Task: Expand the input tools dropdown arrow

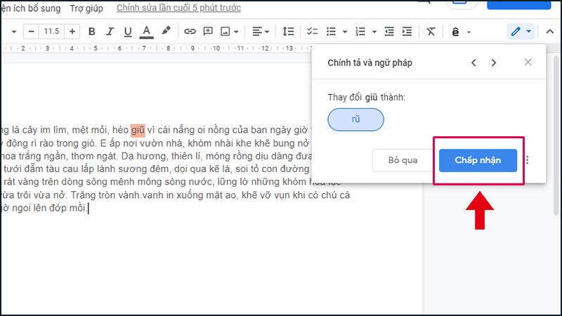Action: [469, 32]
